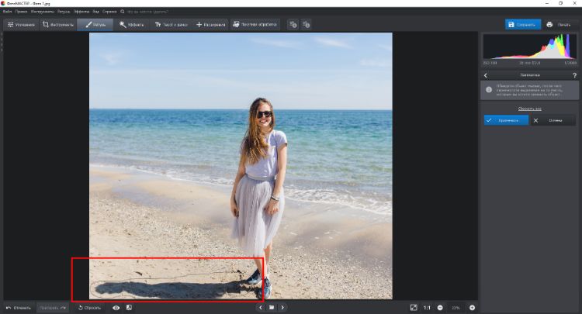The width and height of the screenshot is (582, 314).
Task: Open help with the question mark icon
Action: (x=574, y=75)
